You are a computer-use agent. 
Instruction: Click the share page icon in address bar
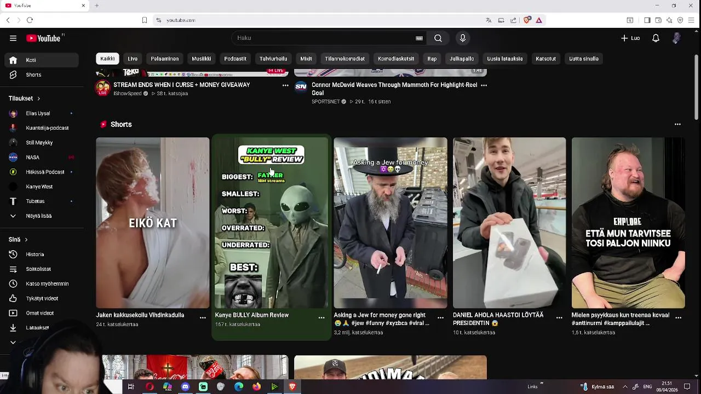coord(513,20)
